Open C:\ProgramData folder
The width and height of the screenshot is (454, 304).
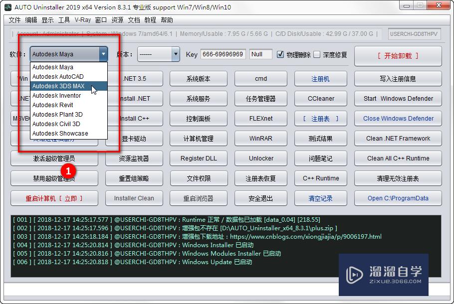(398, 198)
